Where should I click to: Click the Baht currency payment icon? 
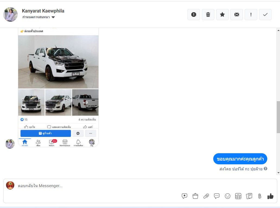pyautogui.click(x=260, y=196)
